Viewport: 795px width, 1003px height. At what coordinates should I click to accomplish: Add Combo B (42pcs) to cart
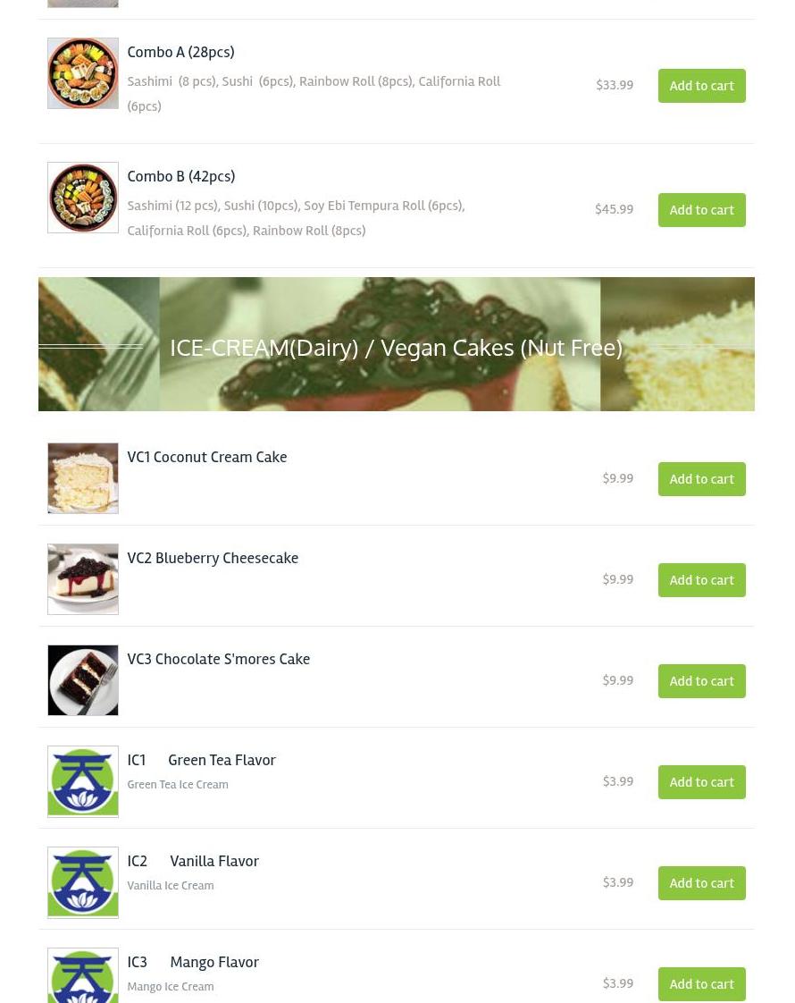coord(702,210)
